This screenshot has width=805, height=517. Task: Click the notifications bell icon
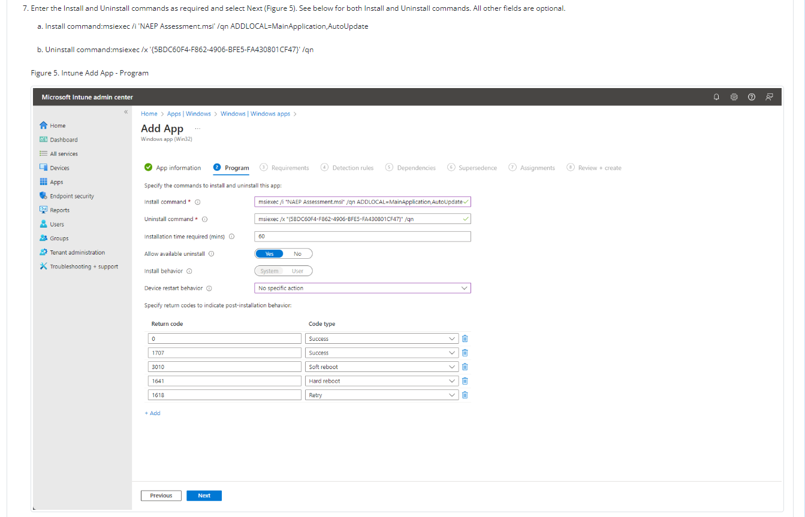point(716,97)
